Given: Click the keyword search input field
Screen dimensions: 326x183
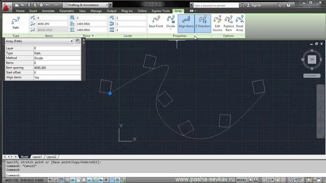Looking at the screenshot, I should point(215,6).
